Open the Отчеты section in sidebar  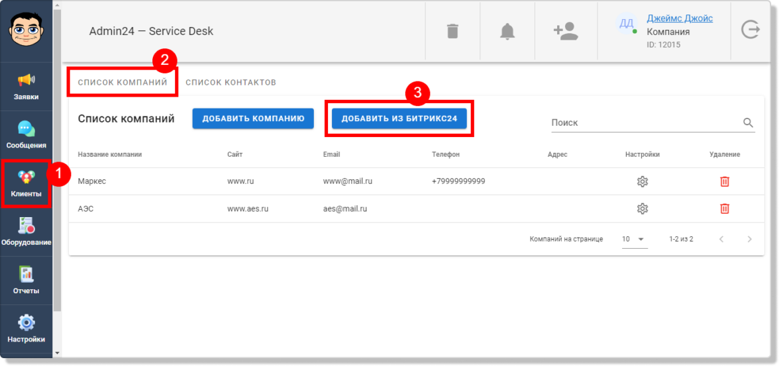[x=26, y=280]
